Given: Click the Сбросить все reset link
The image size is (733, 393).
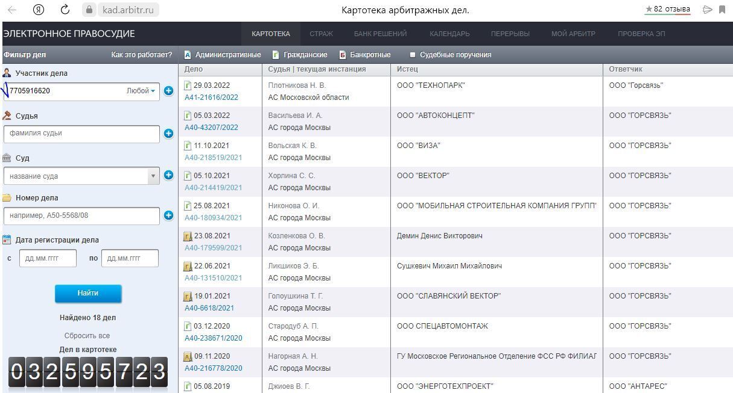Looking at the screenshot, I should (x=87, y=336).
